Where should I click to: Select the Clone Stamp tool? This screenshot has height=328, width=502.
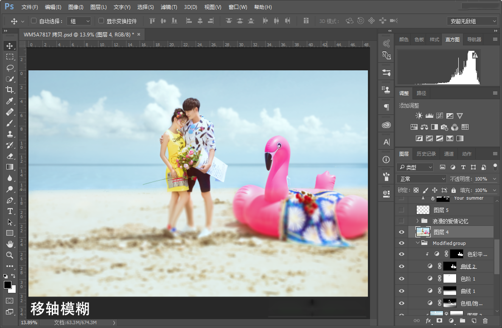[10, 134]
